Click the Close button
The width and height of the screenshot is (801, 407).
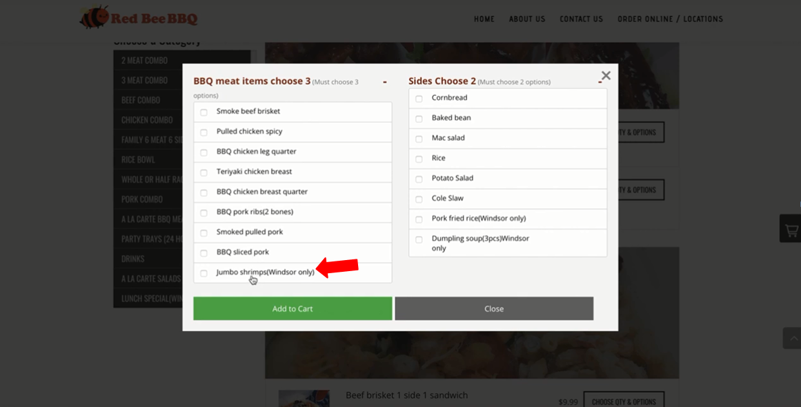494,308
